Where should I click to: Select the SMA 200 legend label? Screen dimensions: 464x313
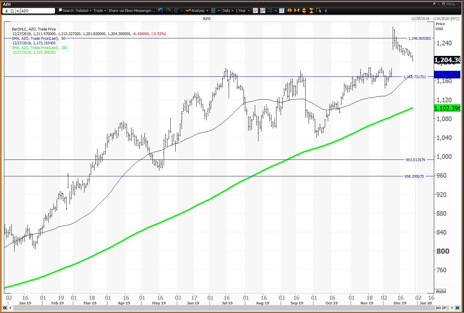click(x=40, y=48)
